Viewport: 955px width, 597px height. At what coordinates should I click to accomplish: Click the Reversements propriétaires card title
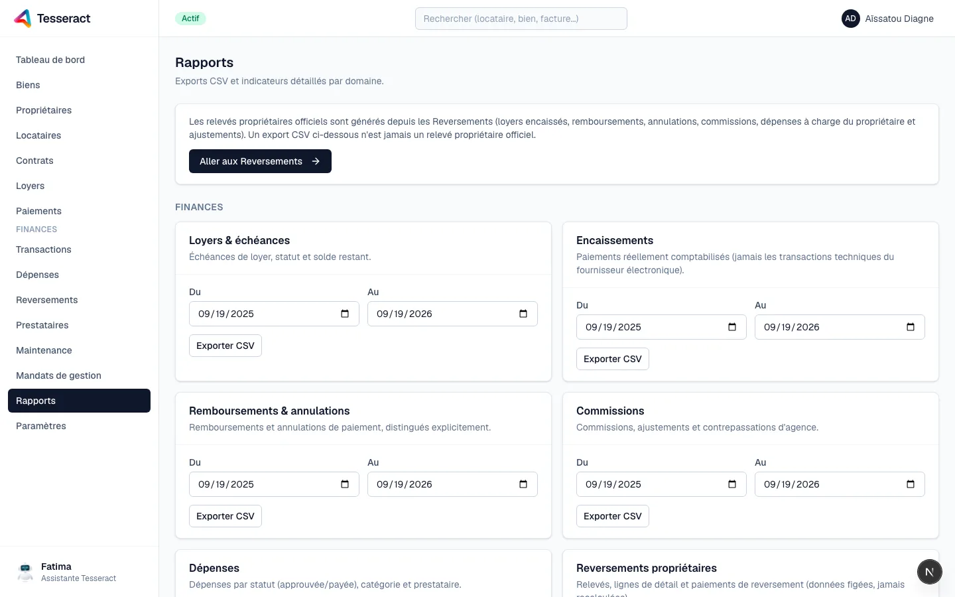647,568
